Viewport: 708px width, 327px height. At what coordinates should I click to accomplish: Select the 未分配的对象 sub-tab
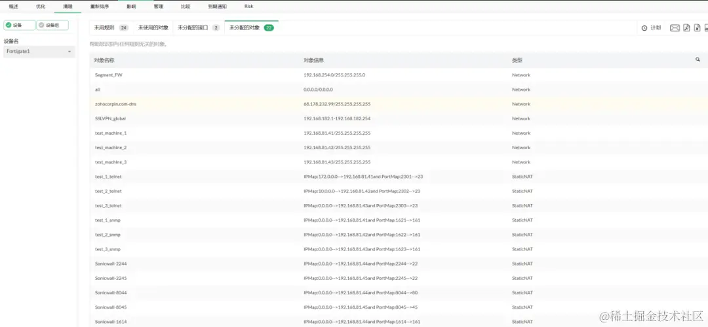[252, 28]
